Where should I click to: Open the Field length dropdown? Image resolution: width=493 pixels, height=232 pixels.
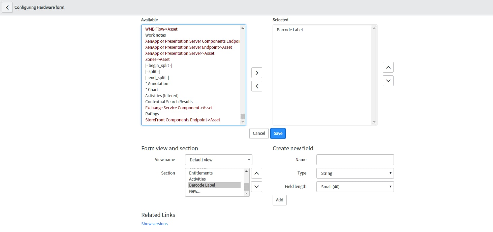click(x=355, y=186)
